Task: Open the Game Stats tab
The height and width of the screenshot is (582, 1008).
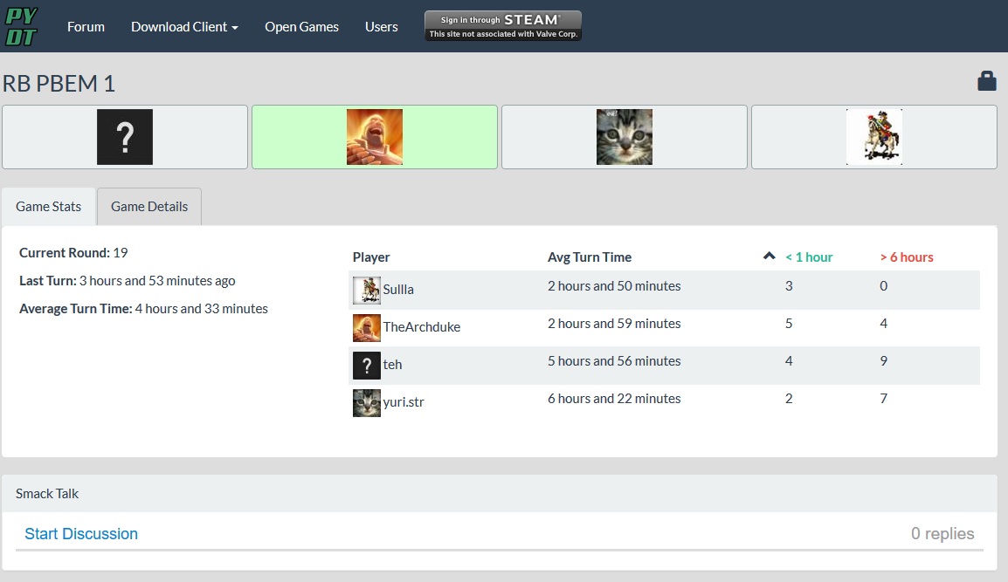Action: [49, 207]
